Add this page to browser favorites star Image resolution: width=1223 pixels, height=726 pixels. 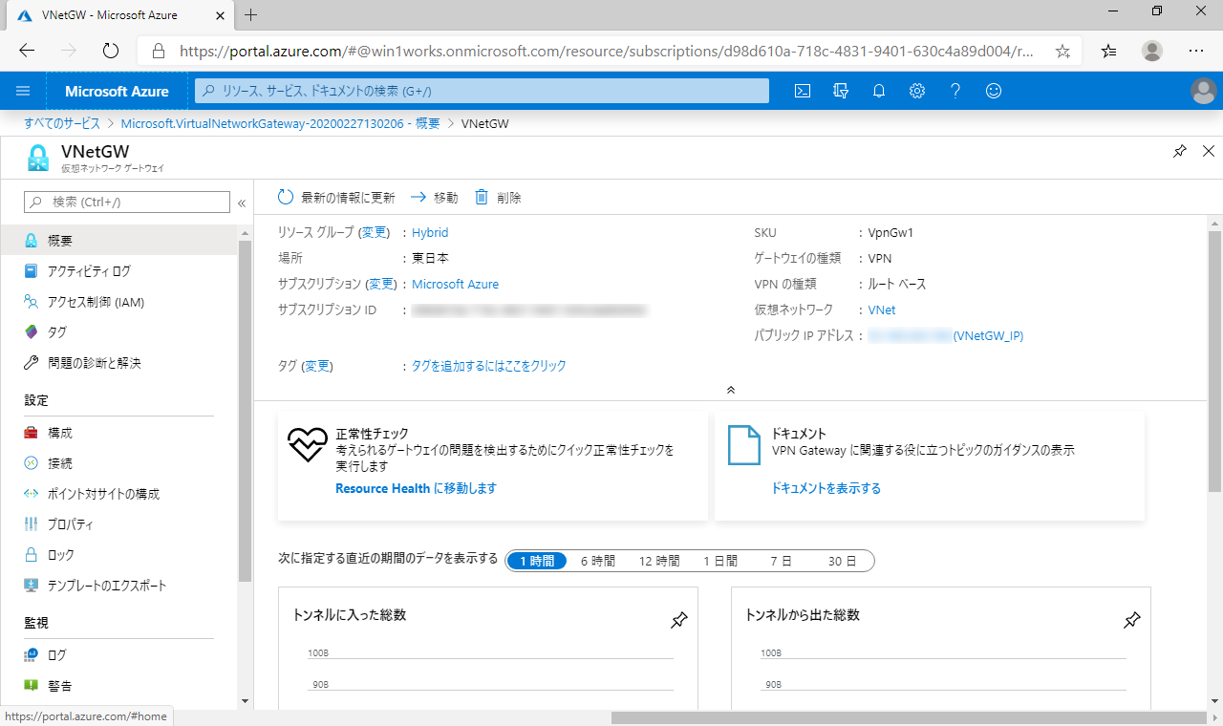1062,51
